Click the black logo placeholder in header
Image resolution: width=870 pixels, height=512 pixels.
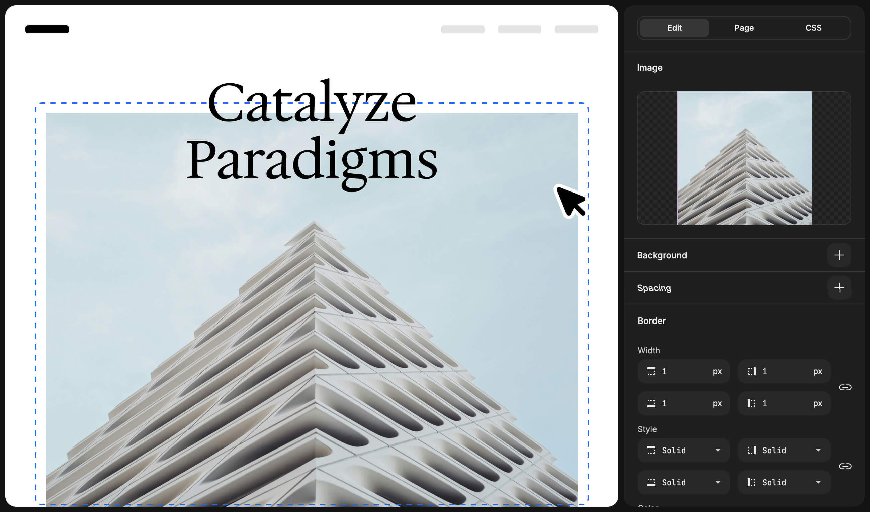[x=47, y=29]
